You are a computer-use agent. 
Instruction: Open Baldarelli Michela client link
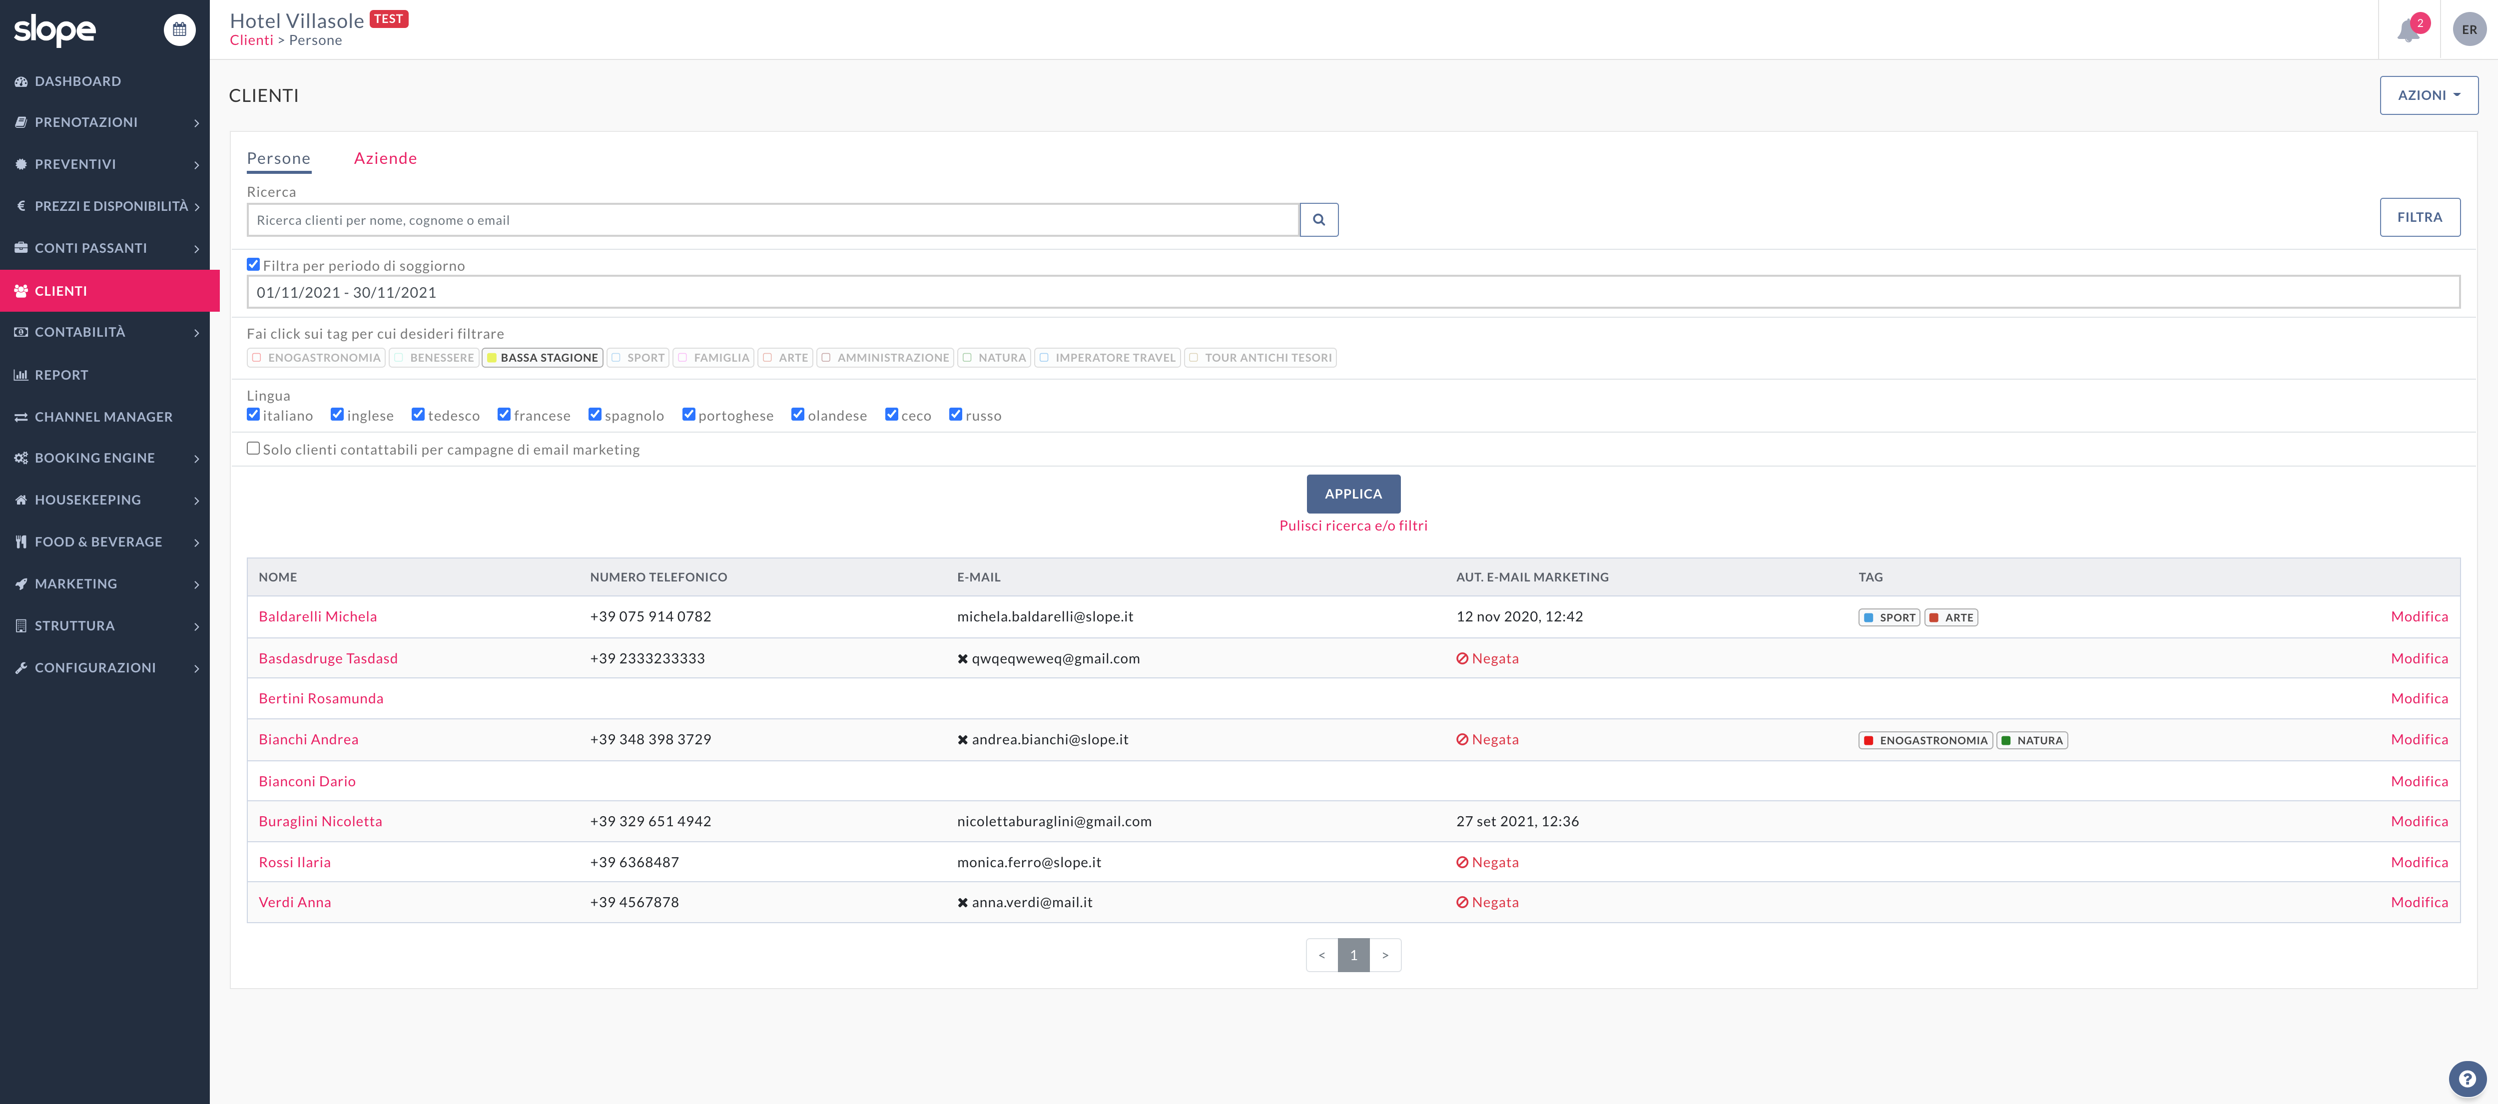tap(317, 616)
